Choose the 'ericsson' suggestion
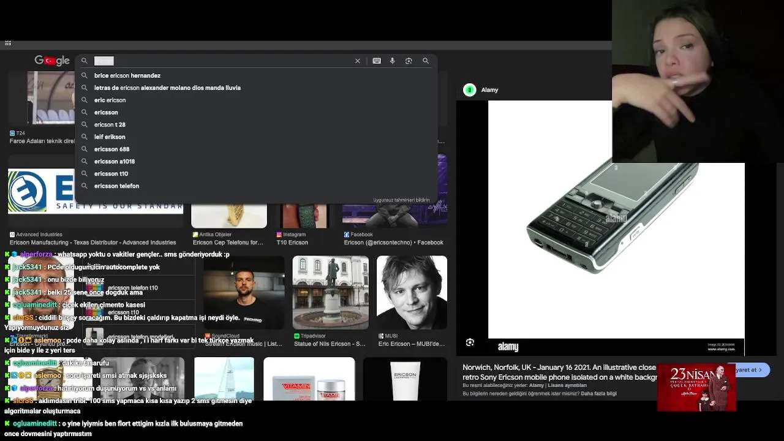Image resolution: width=784 pixels, height=441 pixels. (x=106, y=112)
